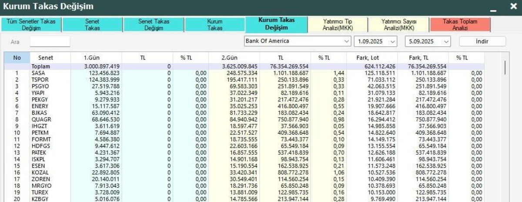Close the Kurum Takas Değişim window
Viewport: 522px width, 202px height.
click(x=513, y=7)
